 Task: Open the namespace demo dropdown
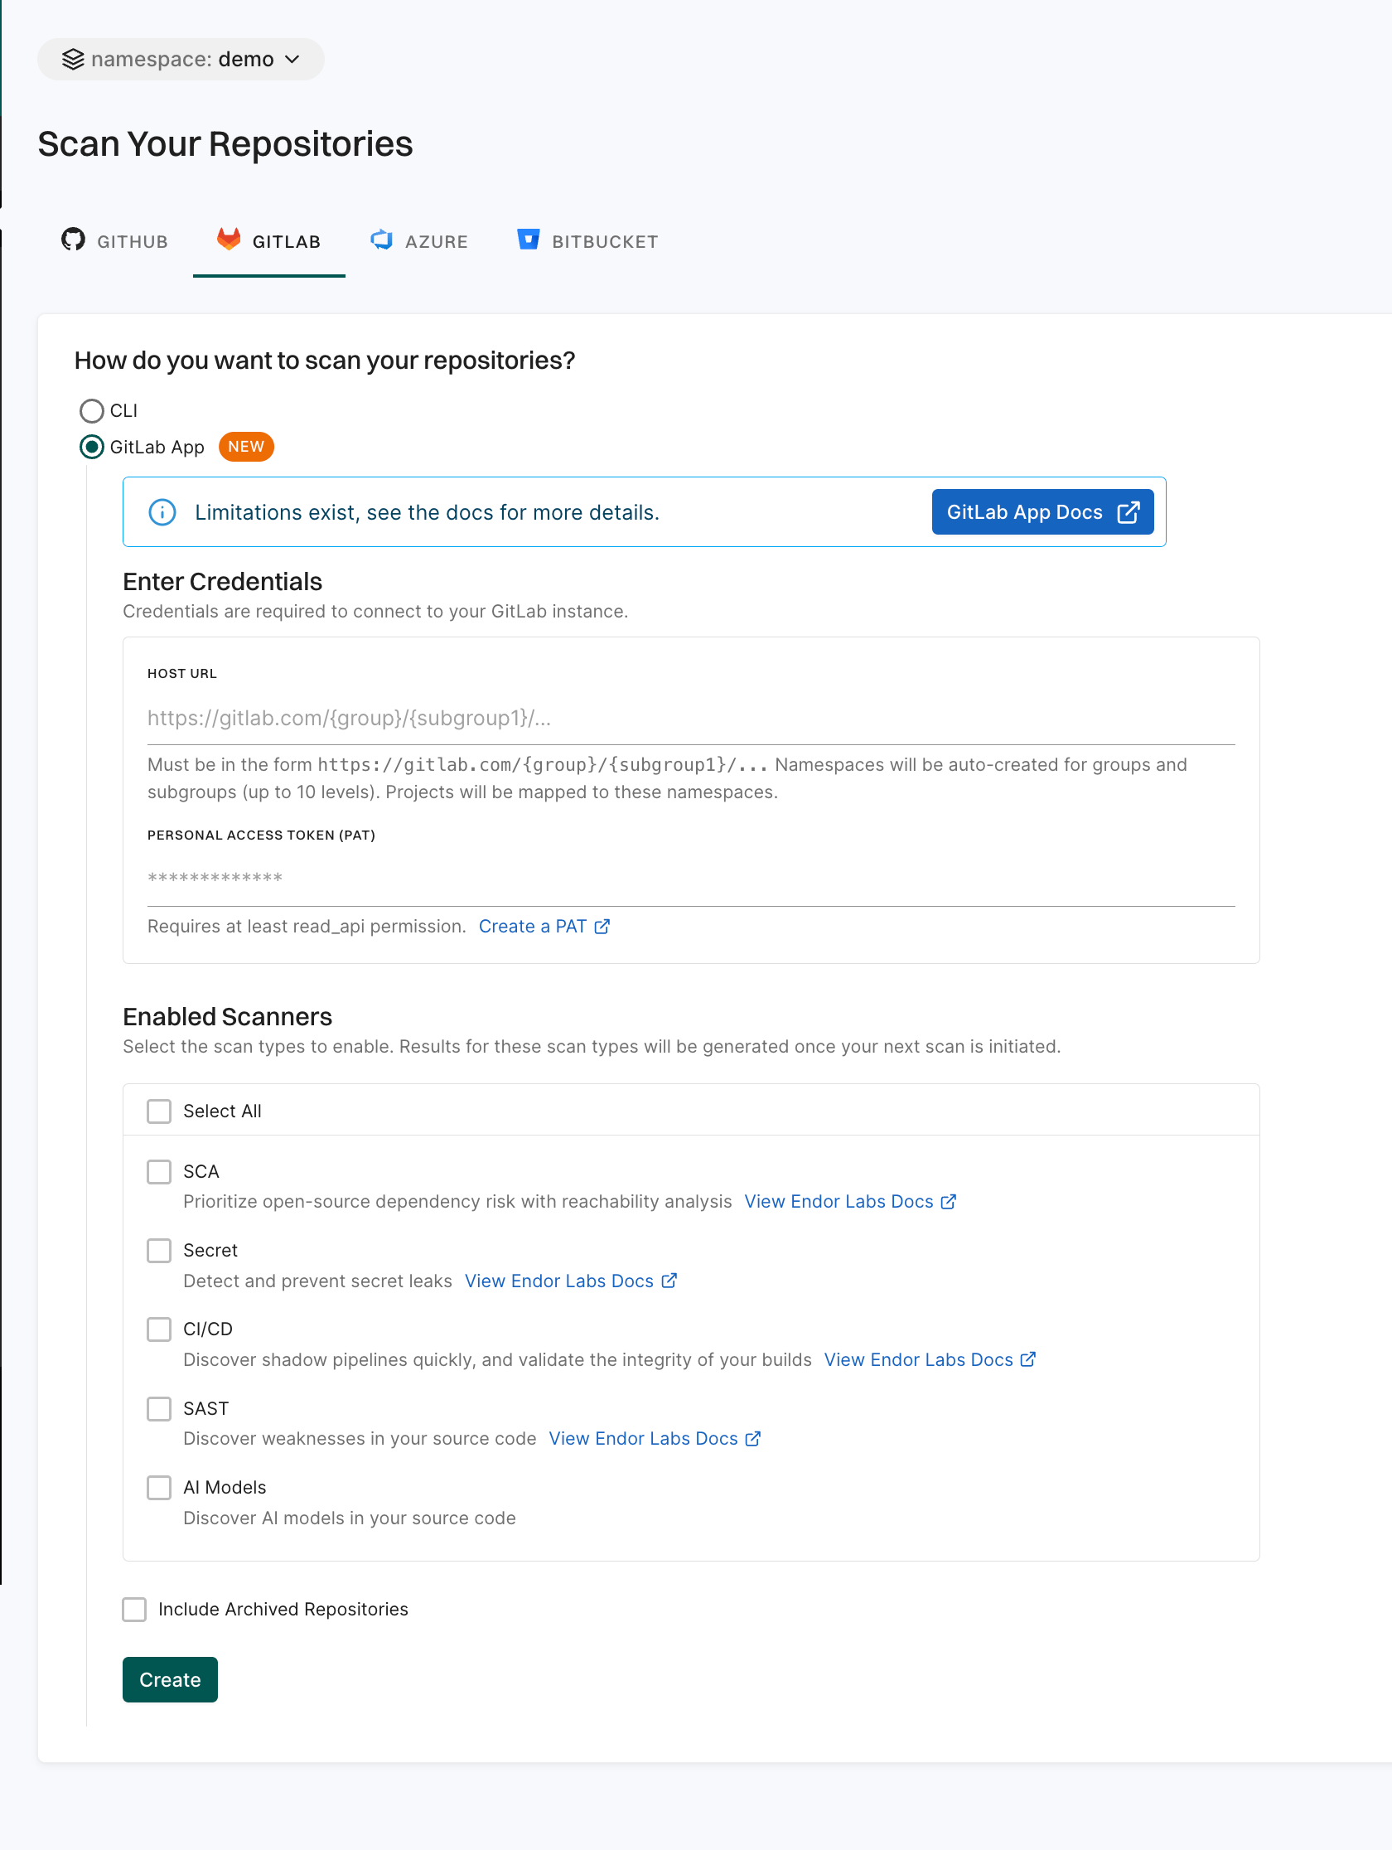[181, 60]
